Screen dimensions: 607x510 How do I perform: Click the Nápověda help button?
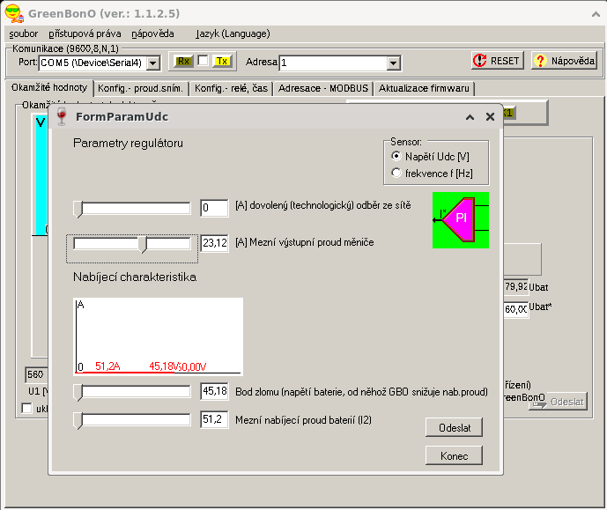coord(564,61)
